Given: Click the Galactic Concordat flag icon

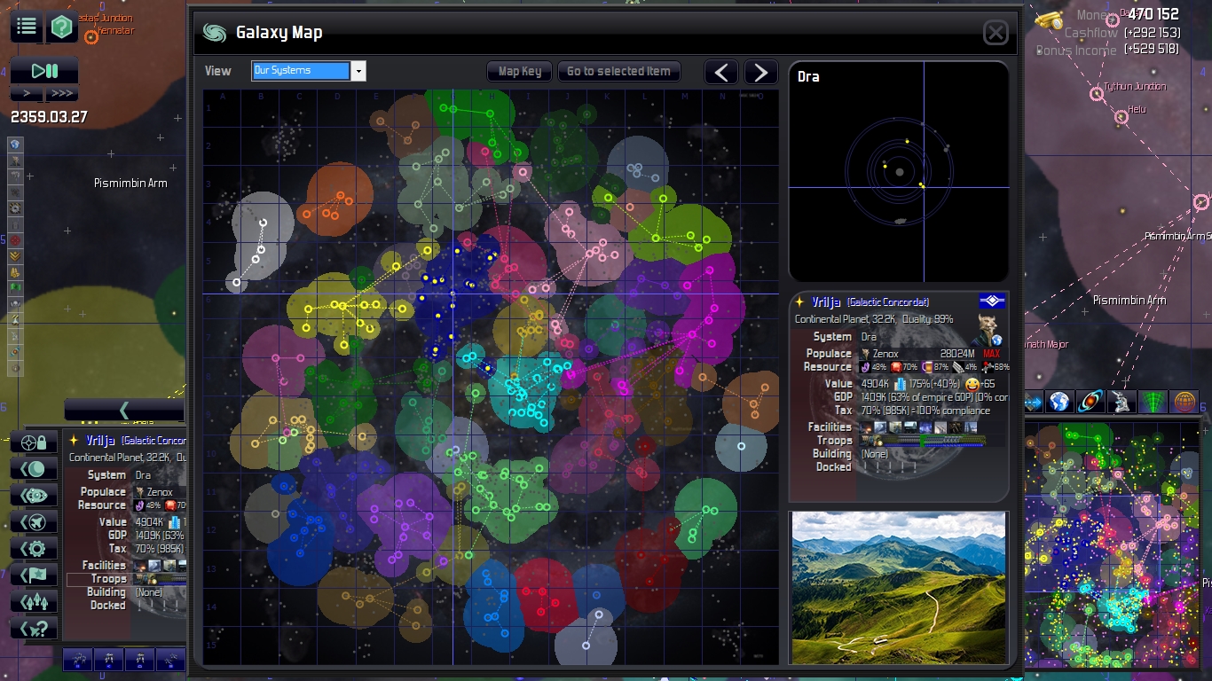Looking at the screenshot, I should click(992, 301).
